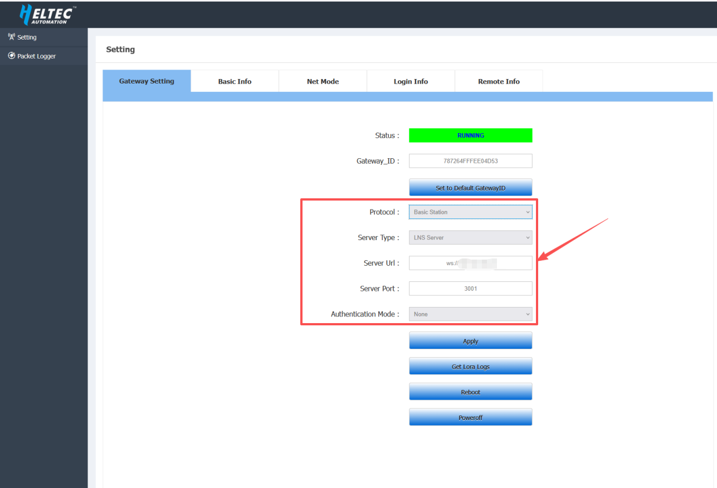The height and width of the screenshot is (488, 717).
Task: Click the Reboot button
Action: coord(470,392)
